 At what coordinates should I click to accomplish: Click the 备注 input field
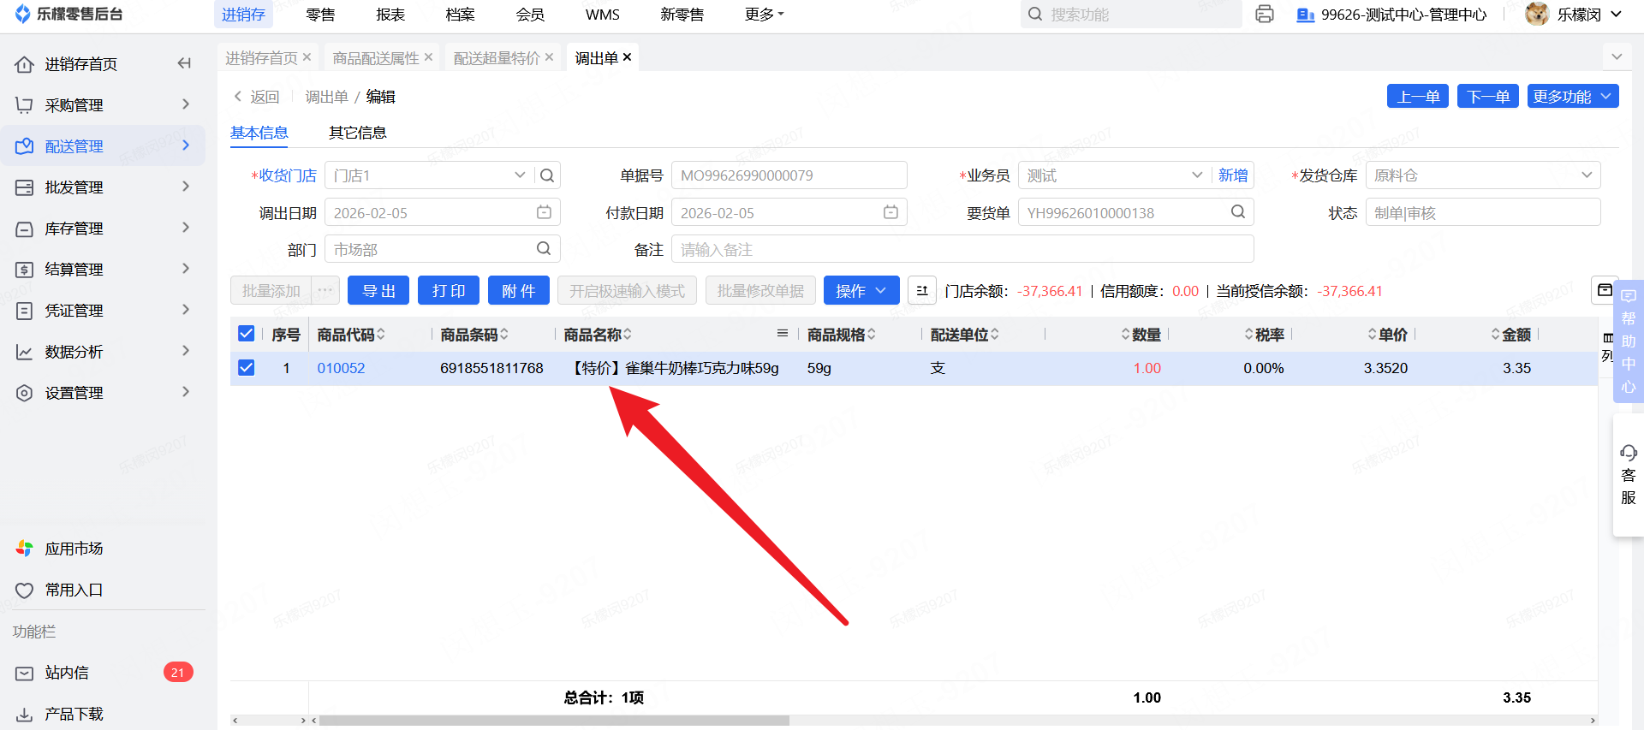pos(962,249)
